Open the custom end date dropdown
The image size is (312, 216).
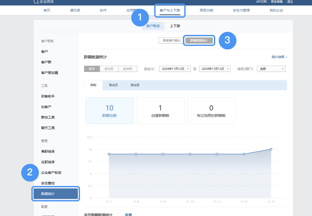(214, 69)
